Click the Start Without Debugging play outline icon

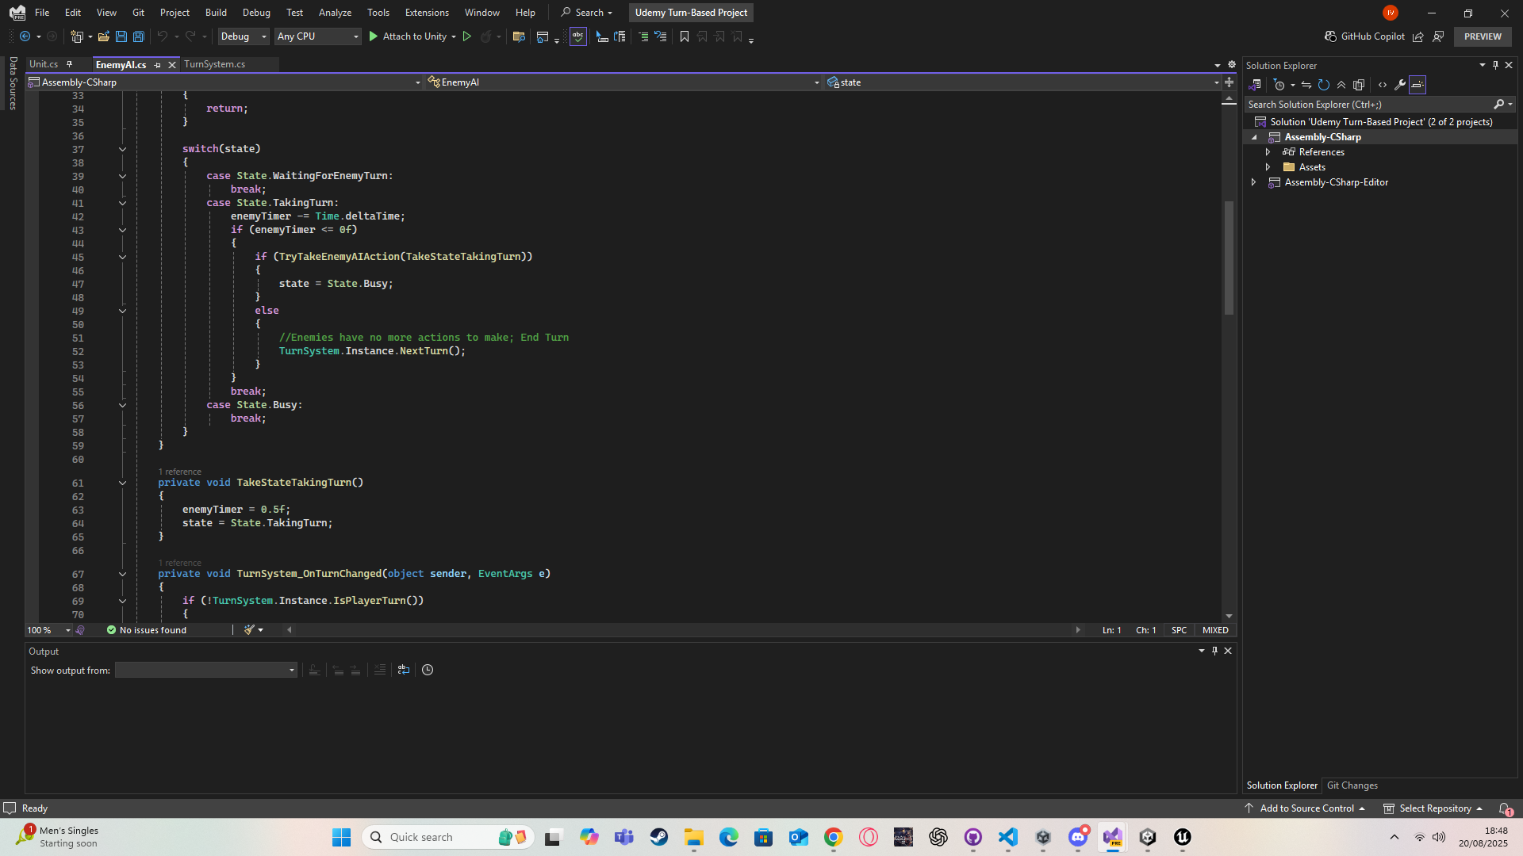tap(466, 36)
